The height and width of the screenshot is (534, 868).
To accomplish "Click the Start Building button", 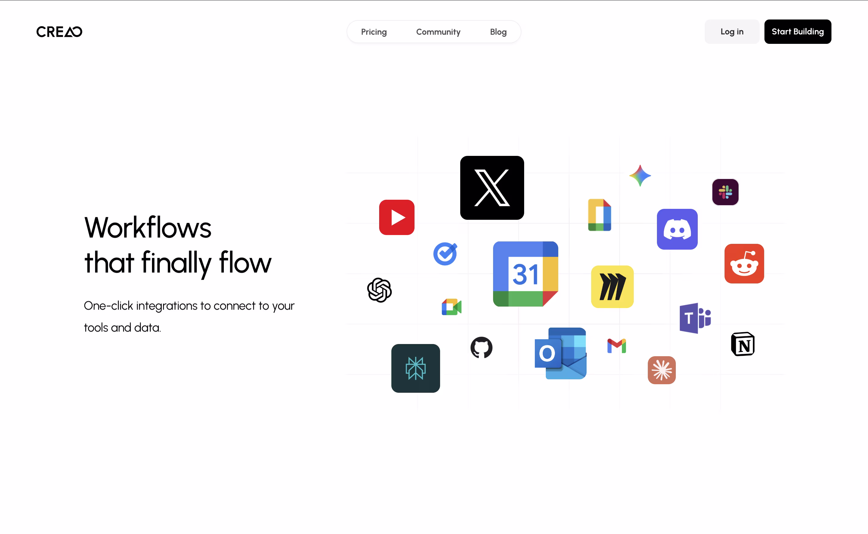I will click(798, 32).
